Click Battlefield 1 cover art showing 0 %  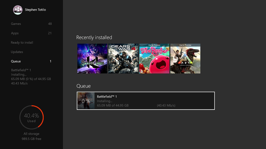pos(86,101)
